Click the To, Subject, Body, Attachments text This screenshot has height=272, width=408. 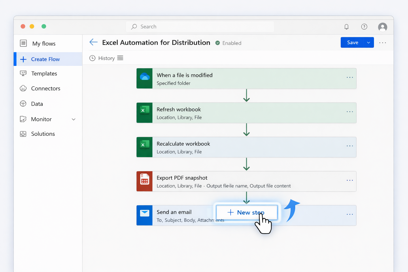pyautogui.click(x=190, y=220)
